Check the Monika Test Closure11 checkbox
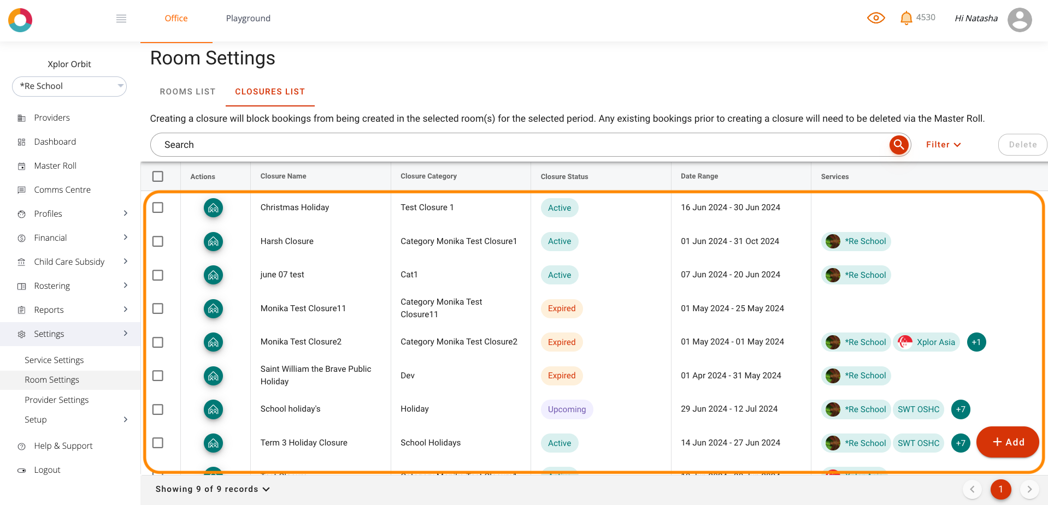The height and width of the screenshot is (505, 1048). pos(158,308)
